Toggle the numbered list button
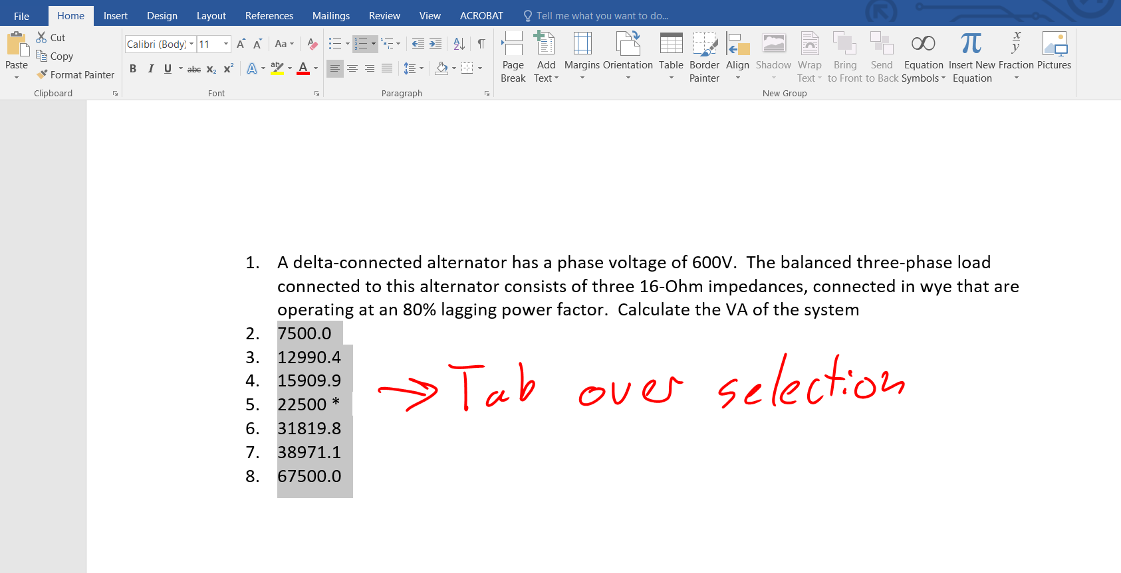Screen dimensions: 1121x573 coord(361,44)
